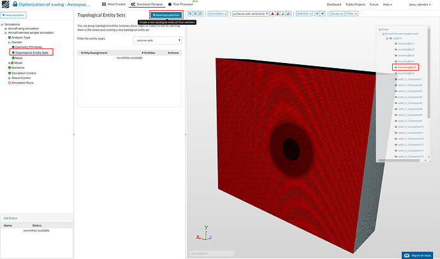Select Geometry Primitives in the tree
Image resolution: width=440 pixels, height=259 pixels.
coord(30,47)
